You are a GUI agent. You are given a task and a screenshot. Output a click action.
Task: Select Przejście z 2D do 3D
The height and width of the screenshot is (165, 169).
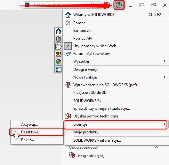pyautogui.click(x=116, y=93)
